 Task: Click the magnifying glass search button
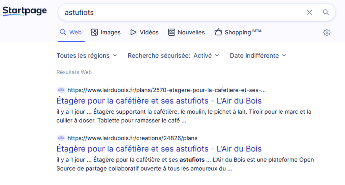(326, 12)
